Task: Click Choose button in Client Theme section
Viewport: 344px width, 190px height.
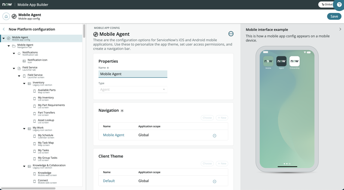Action: click(207, 164)
